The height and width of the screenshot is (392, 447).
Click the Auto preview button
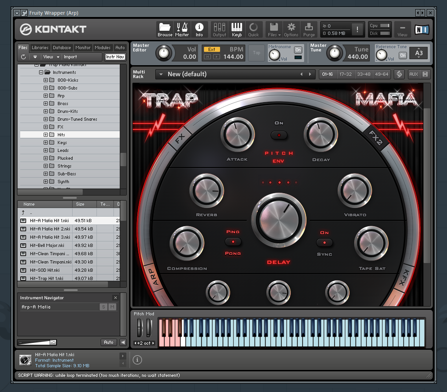coord(108,342)
